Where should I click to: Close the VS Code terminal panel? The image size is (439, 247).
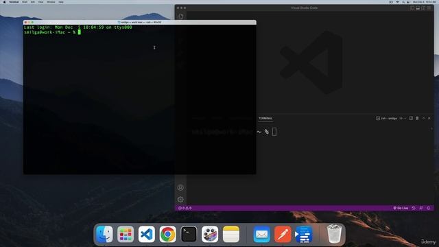coord(429,118)
